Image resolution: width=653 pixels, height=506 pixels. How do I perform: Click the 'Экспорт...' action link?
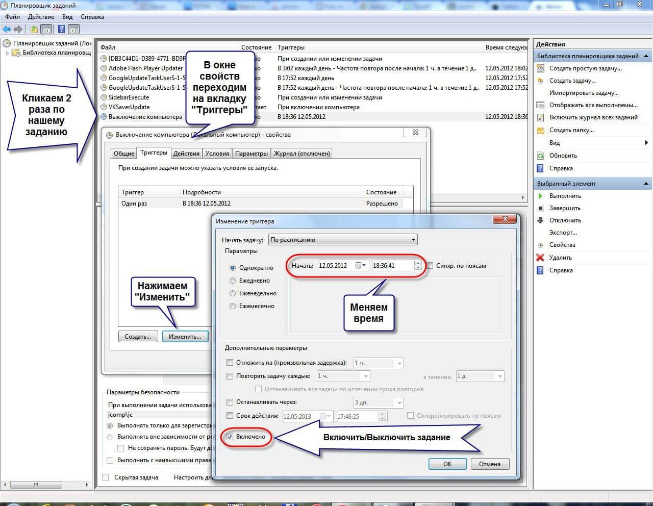[x=563, y=233]
